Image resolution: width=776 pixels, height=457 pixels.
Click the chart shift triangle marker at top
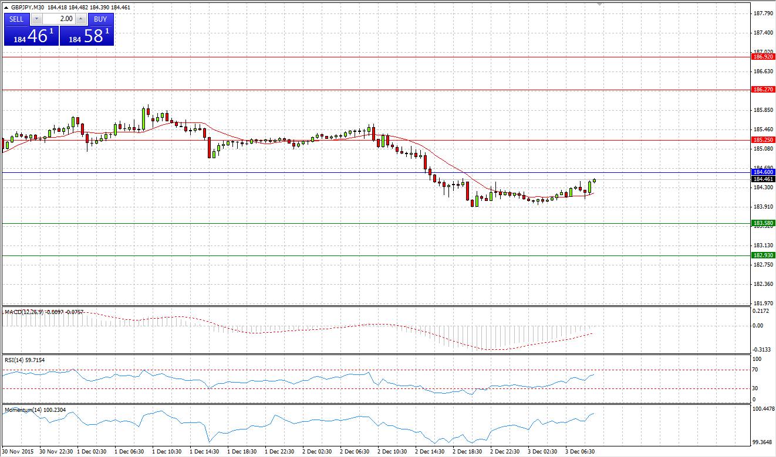click(x=599, y=4)
